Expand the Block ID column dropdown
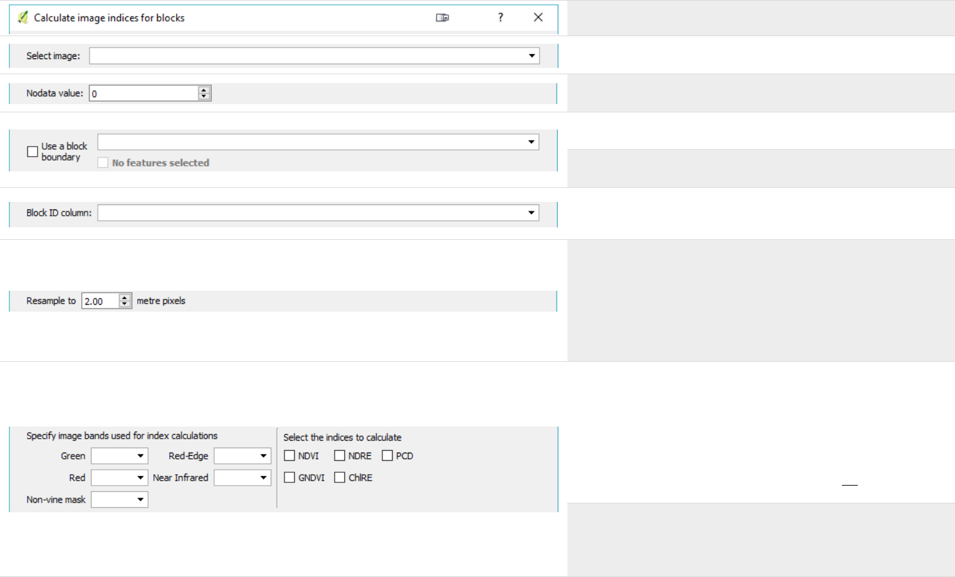The width and height of the screenshot is (955, 577). pos(318,213)
